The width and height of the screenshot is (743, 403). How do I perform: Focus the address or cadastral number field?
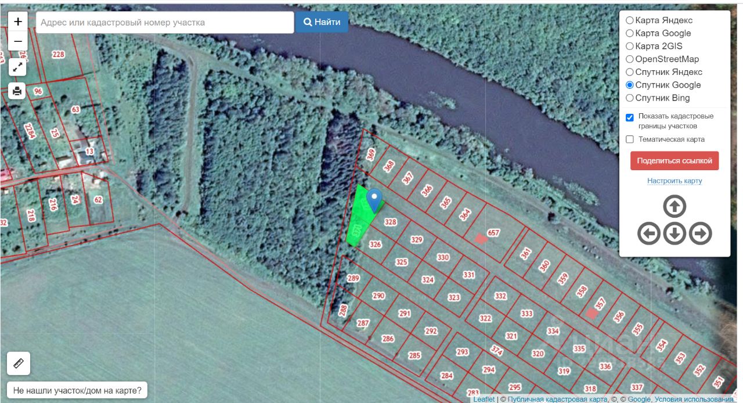click(165, 22)
